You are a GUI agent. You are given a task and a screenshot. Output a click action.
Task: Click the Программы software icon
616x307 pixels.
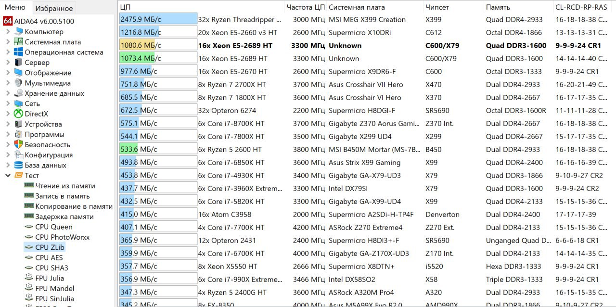18,134
